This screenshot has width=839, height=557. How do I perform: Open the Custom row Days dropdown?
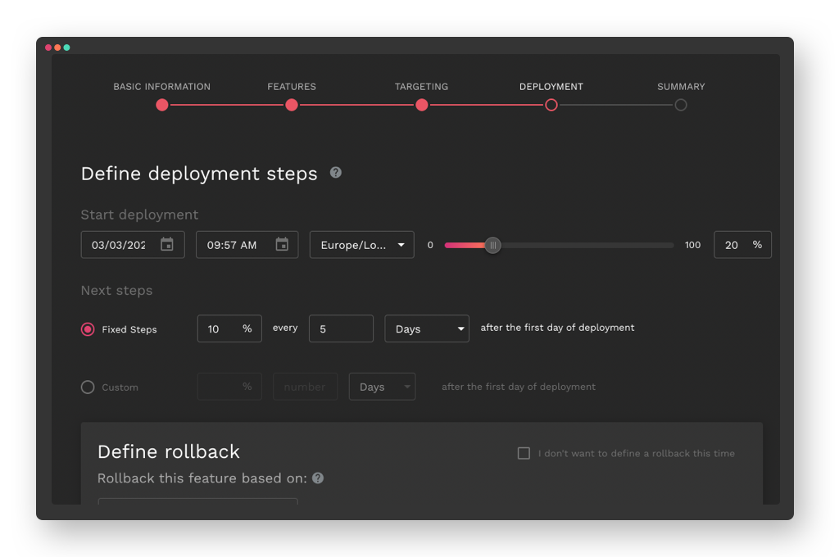click(x=382, y=387)
